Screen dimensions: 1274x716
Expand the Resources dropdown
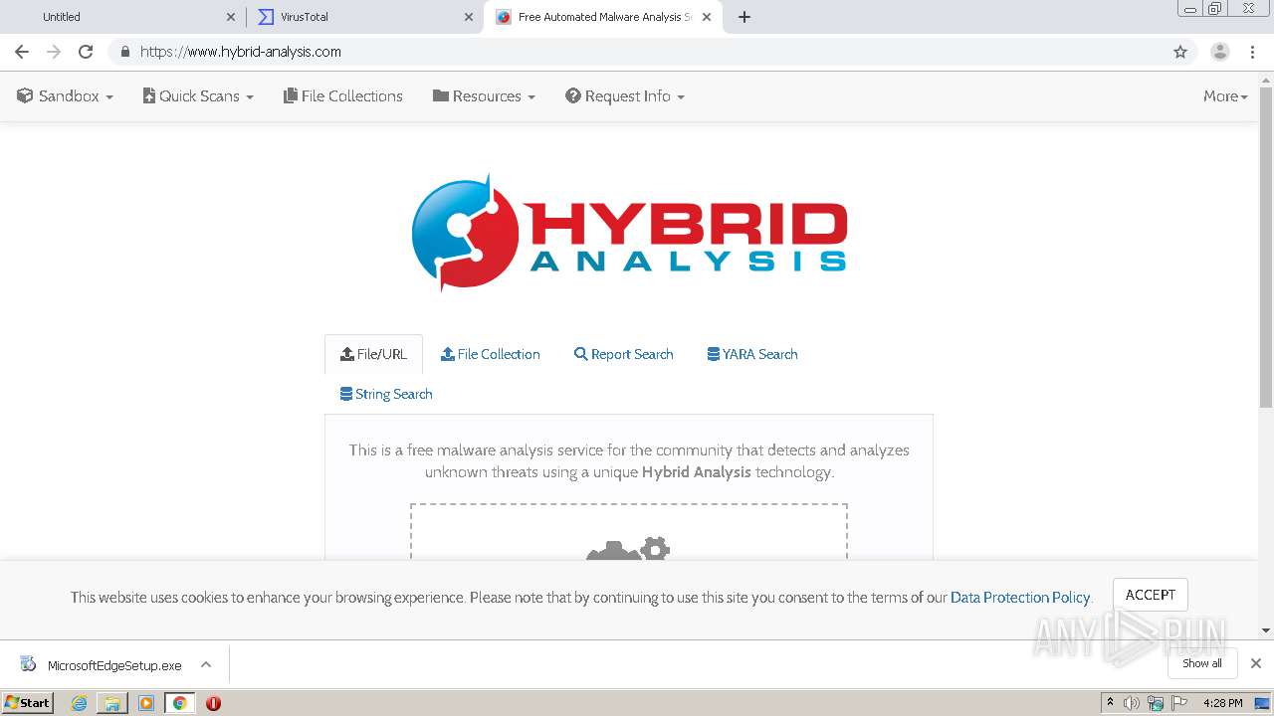click(484, 96)
